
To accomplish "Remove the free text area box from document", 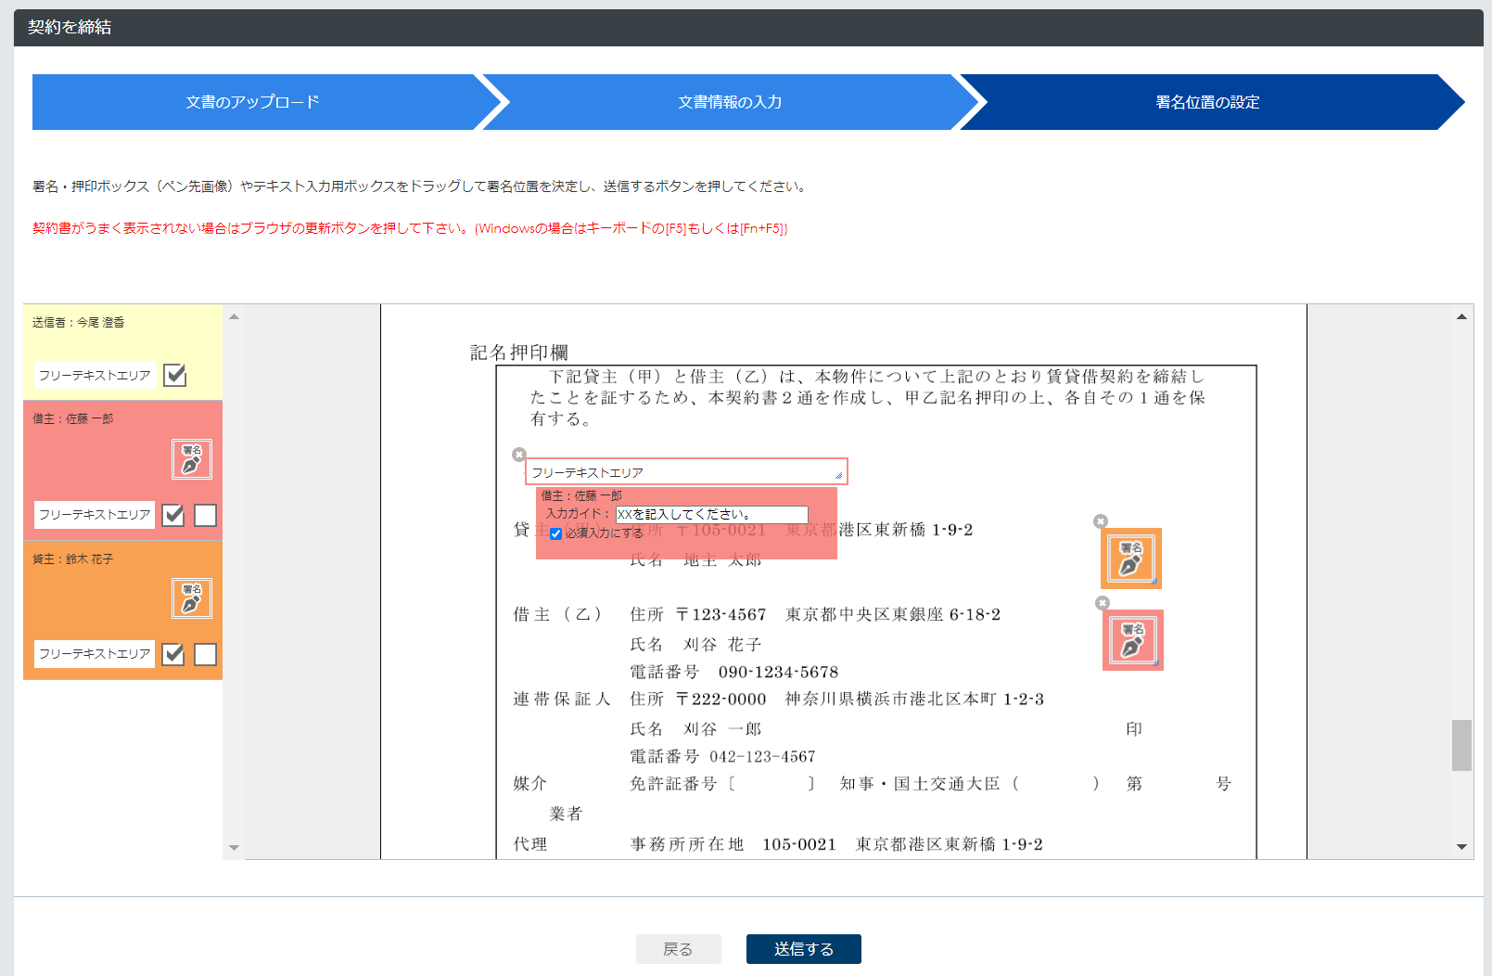I will [519, 455].
